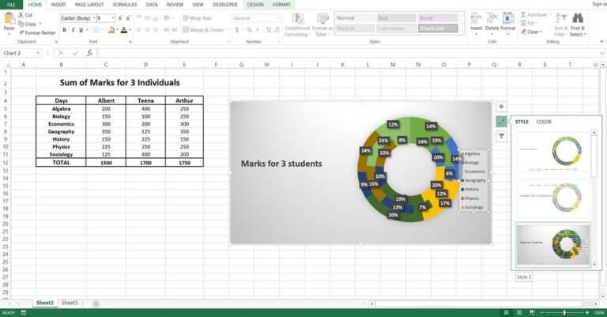Image resolution: width=607 pixels, height=317 pixels.
Task: Click the fill color bucket icon
Action: point(111,30)
